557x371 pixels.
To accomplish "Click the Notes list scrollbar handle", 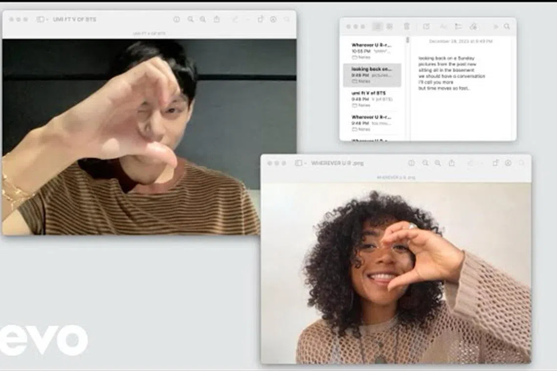I will [407, 40].
